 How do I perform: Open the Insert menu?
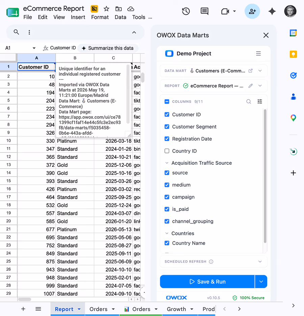78,17
